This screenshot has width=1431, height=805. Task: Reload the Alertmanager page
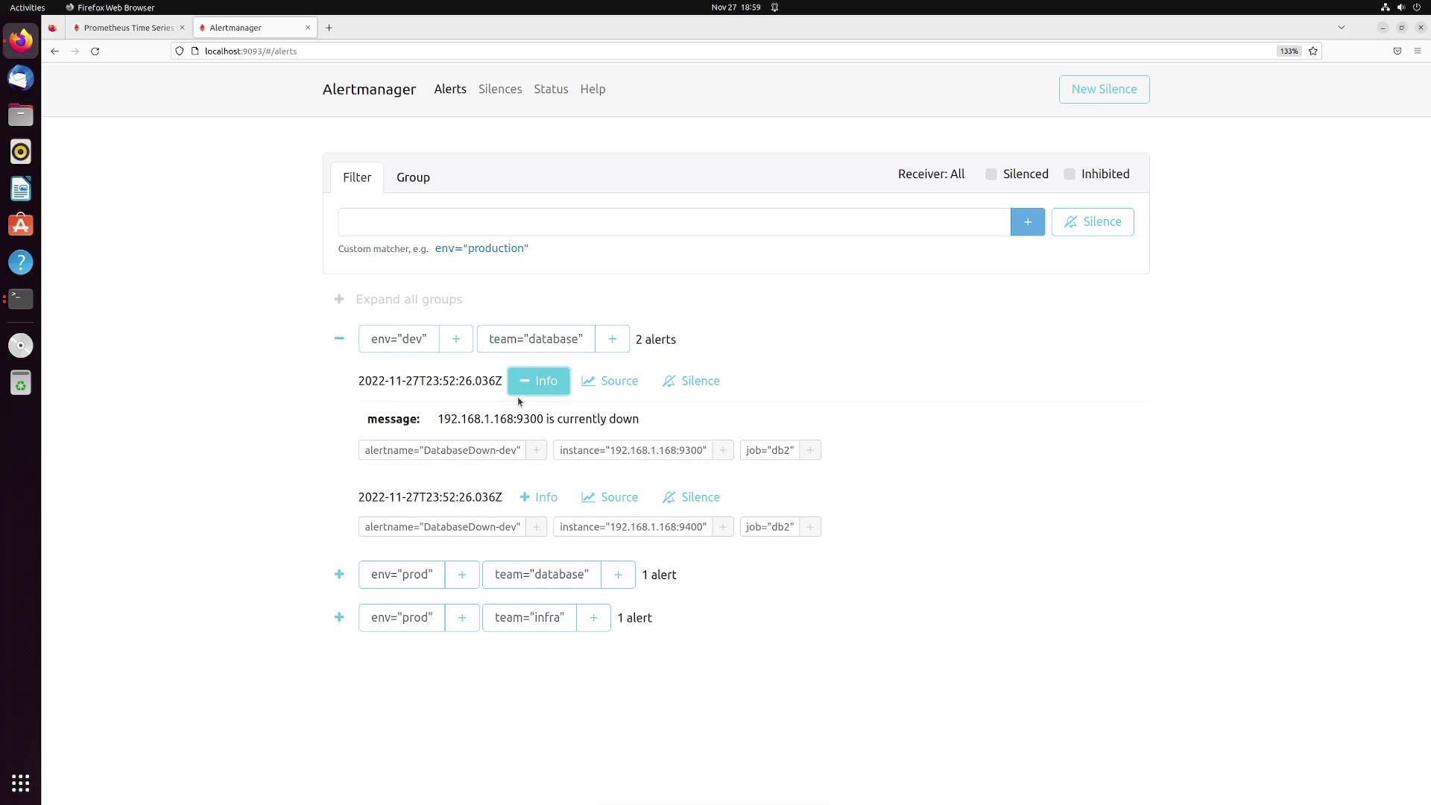click(95, 51)
